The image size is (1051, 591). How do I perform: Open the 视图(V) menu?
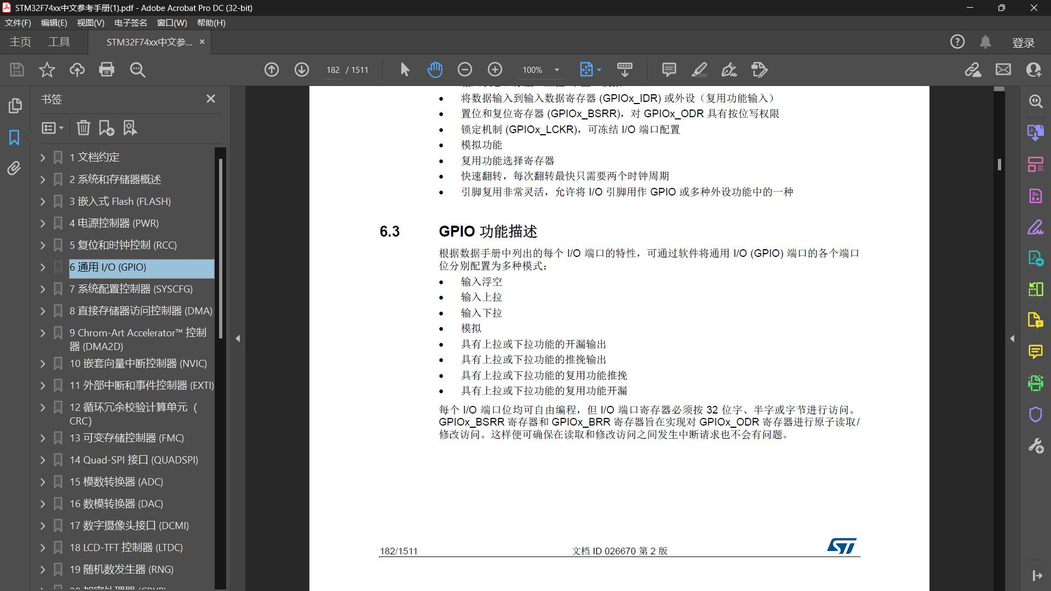point(90,22)
